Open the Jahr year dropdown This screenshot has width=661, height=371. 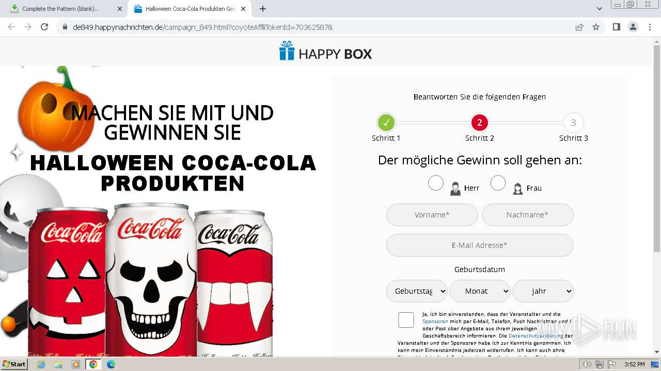pos(543,291)
